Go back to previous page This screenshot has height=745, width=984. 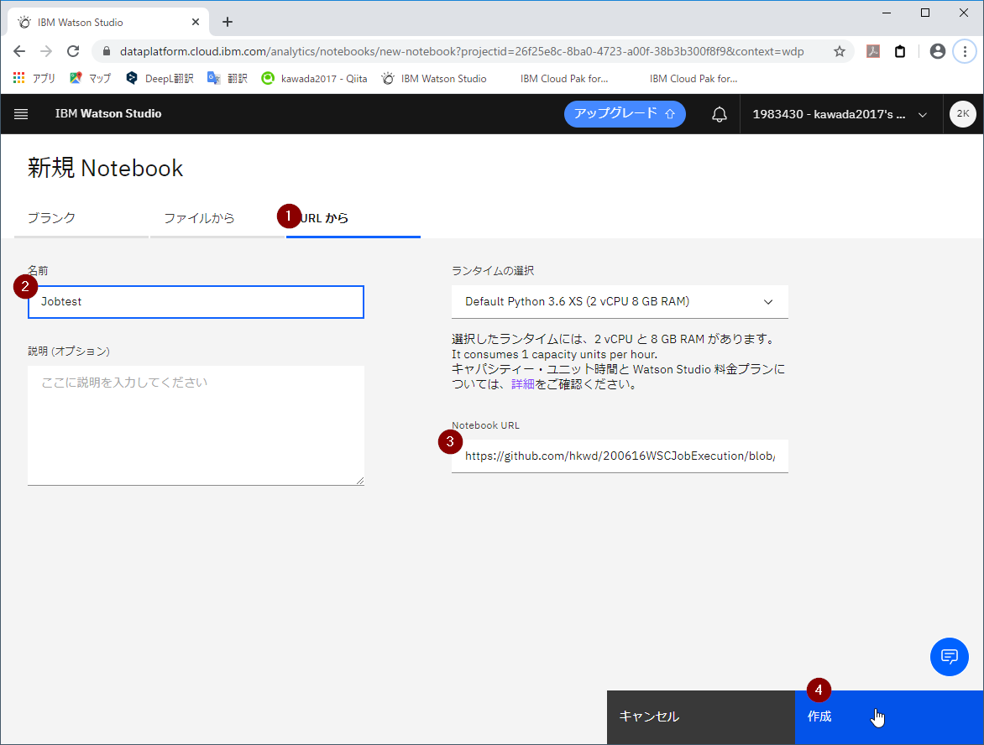tap(19, 51)
